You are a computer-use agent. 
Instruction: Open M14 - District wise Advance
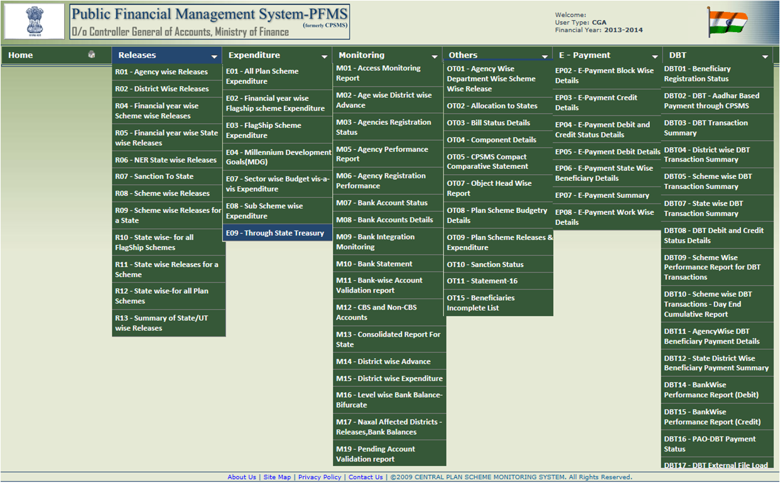389,362
